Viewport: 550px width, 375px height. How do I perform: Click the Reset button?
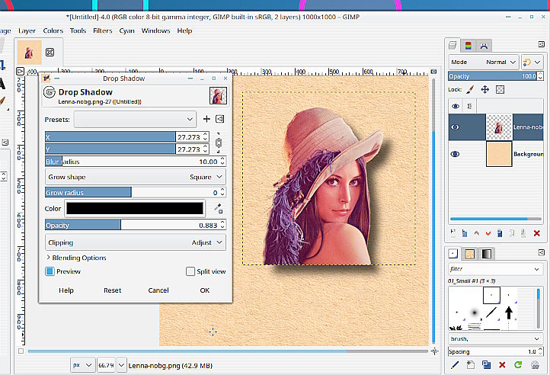click(x=113, y=290)
